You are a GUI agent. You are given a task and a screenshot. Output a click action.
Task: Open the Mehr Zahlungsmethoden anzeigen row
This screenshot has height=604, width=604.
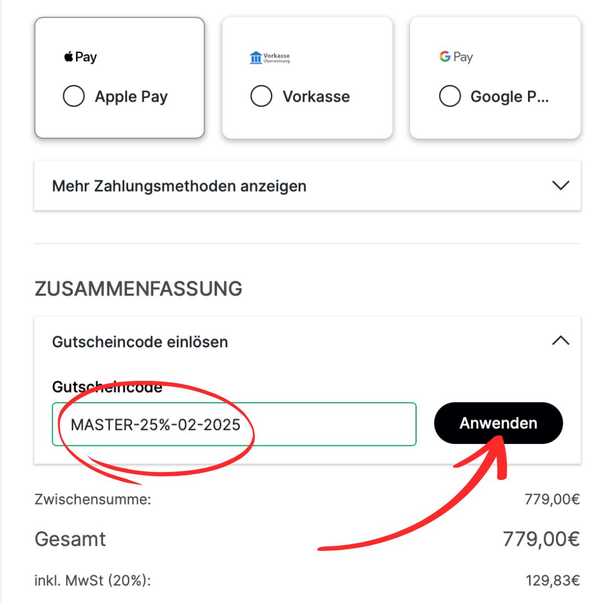308,186
